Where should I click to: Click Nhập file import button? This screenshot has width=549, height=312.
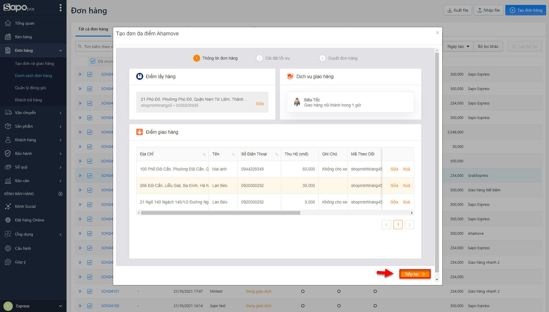[489, 10]
